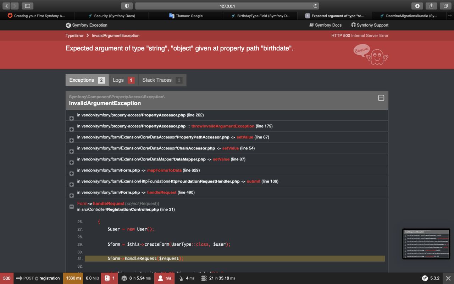
Task: Open the Symfony Support link
Action: 370,25
